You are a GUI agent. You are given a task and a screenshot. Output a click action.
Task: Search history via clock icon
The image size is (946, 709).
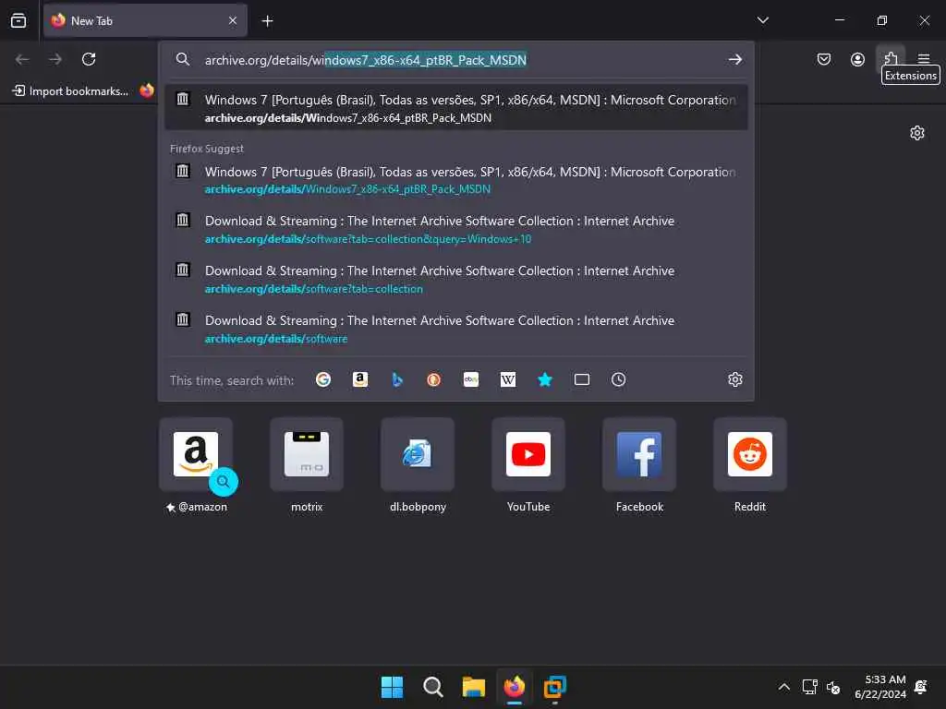618,379
